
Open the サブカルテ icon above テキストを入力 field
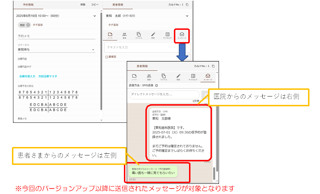coord(167,35)
